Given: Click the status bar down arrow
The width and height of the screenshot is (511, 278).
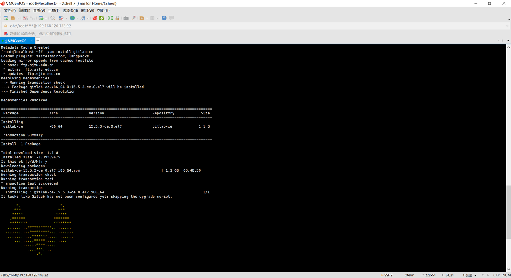Looking at the screenshot, I should pyautogui.click(x=488, y=275).
